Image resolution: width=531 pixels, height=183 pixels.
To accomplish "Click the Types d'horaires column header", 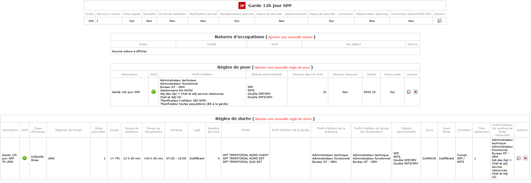I will tap(38, 130).
